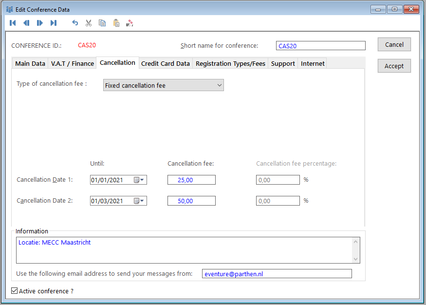The width and height of the screenshot is (426, 305).
Task: Open the Type of cancellation fee dropdown
Action: click(163, 85)
